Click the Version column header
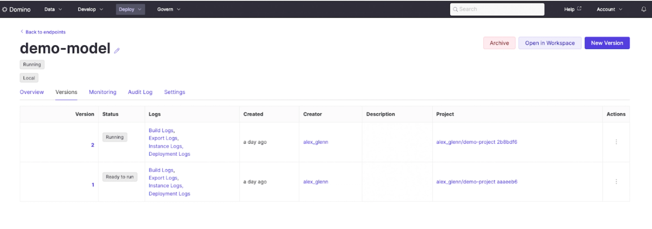Image resolution: width=652 pixels, height=229 pixels. pos(85,114)
